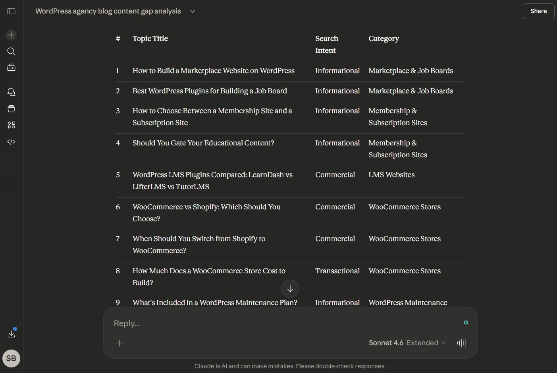Focus the Reply input field
This screenshot has height=373, width=557.
tap(286, 323)
